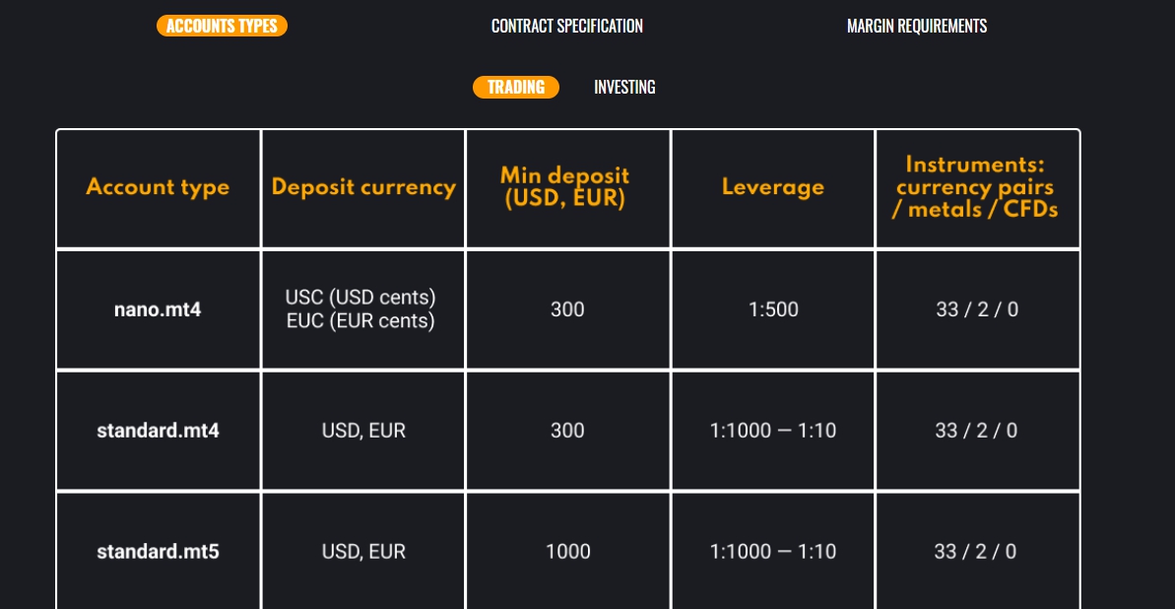Select the nano.mt4 account row label

pyautogui.click(x=159, y=309)
